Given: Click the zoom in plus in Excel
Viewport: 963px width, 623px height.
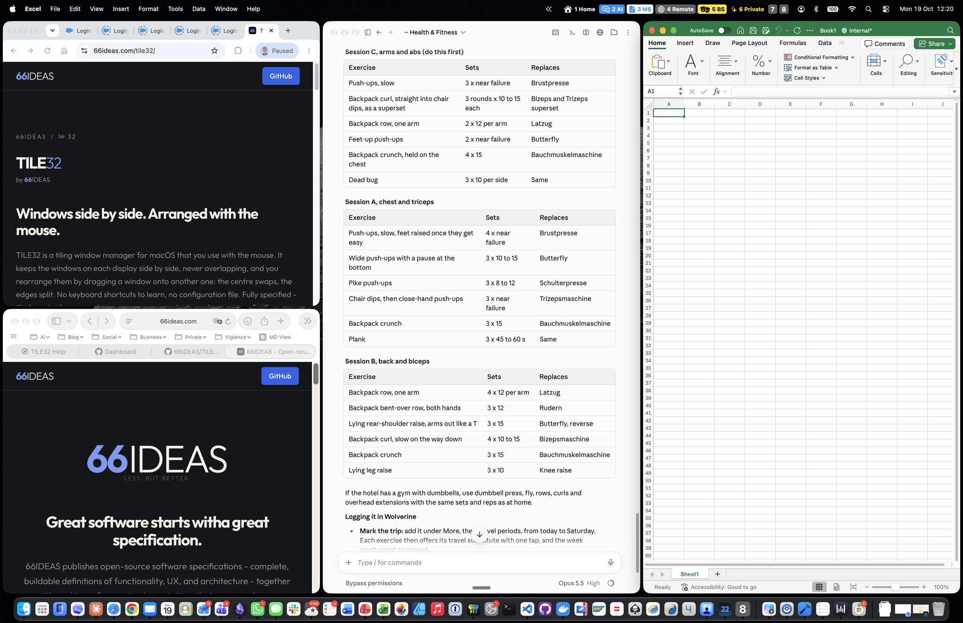Looking at the screenshot, I should [x=924, y=587].
